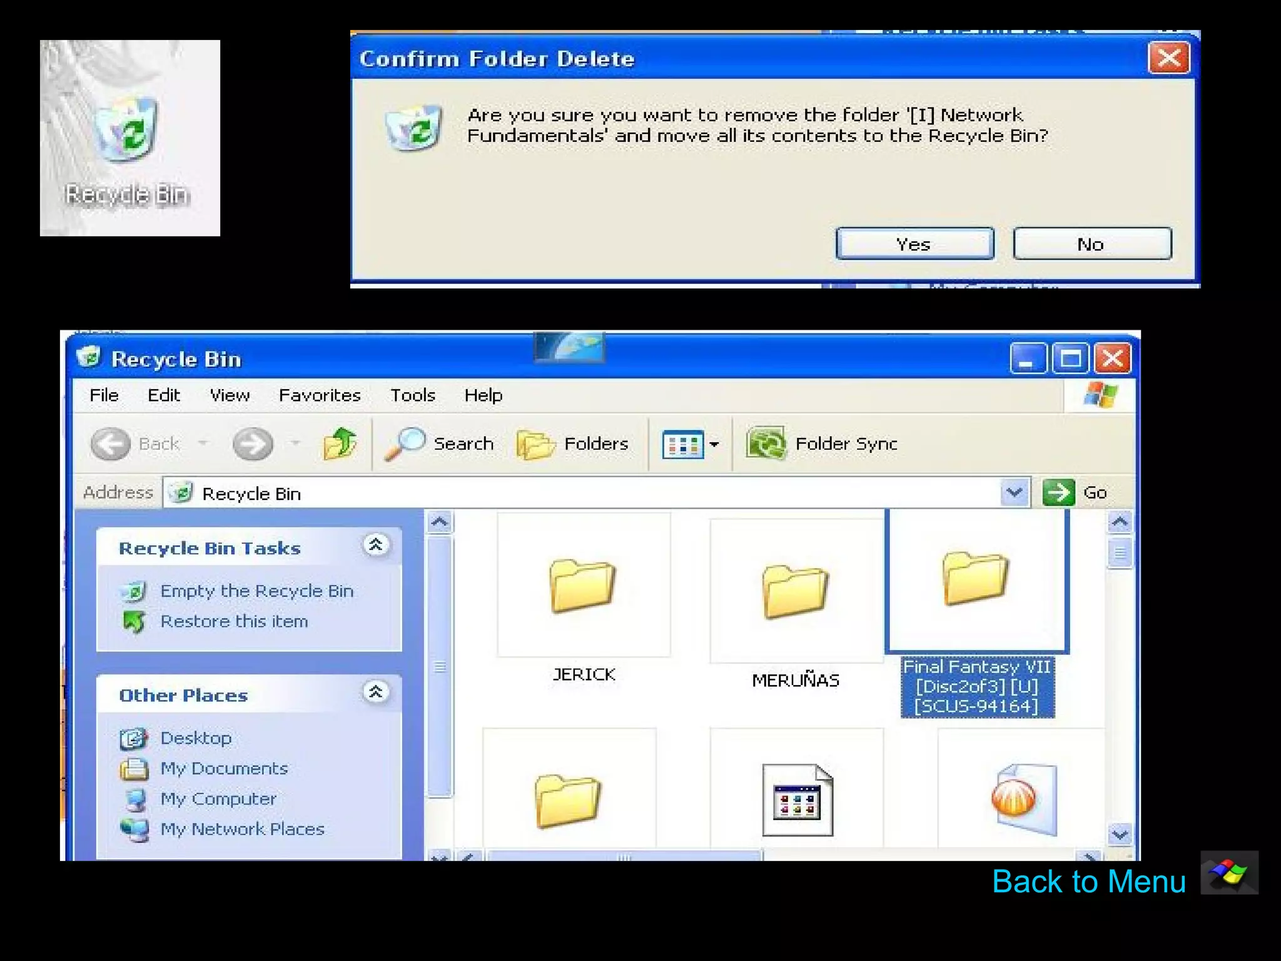Click Restore this item link
The width and height of the screenshot is (1281, 961).
coord(234,621)
